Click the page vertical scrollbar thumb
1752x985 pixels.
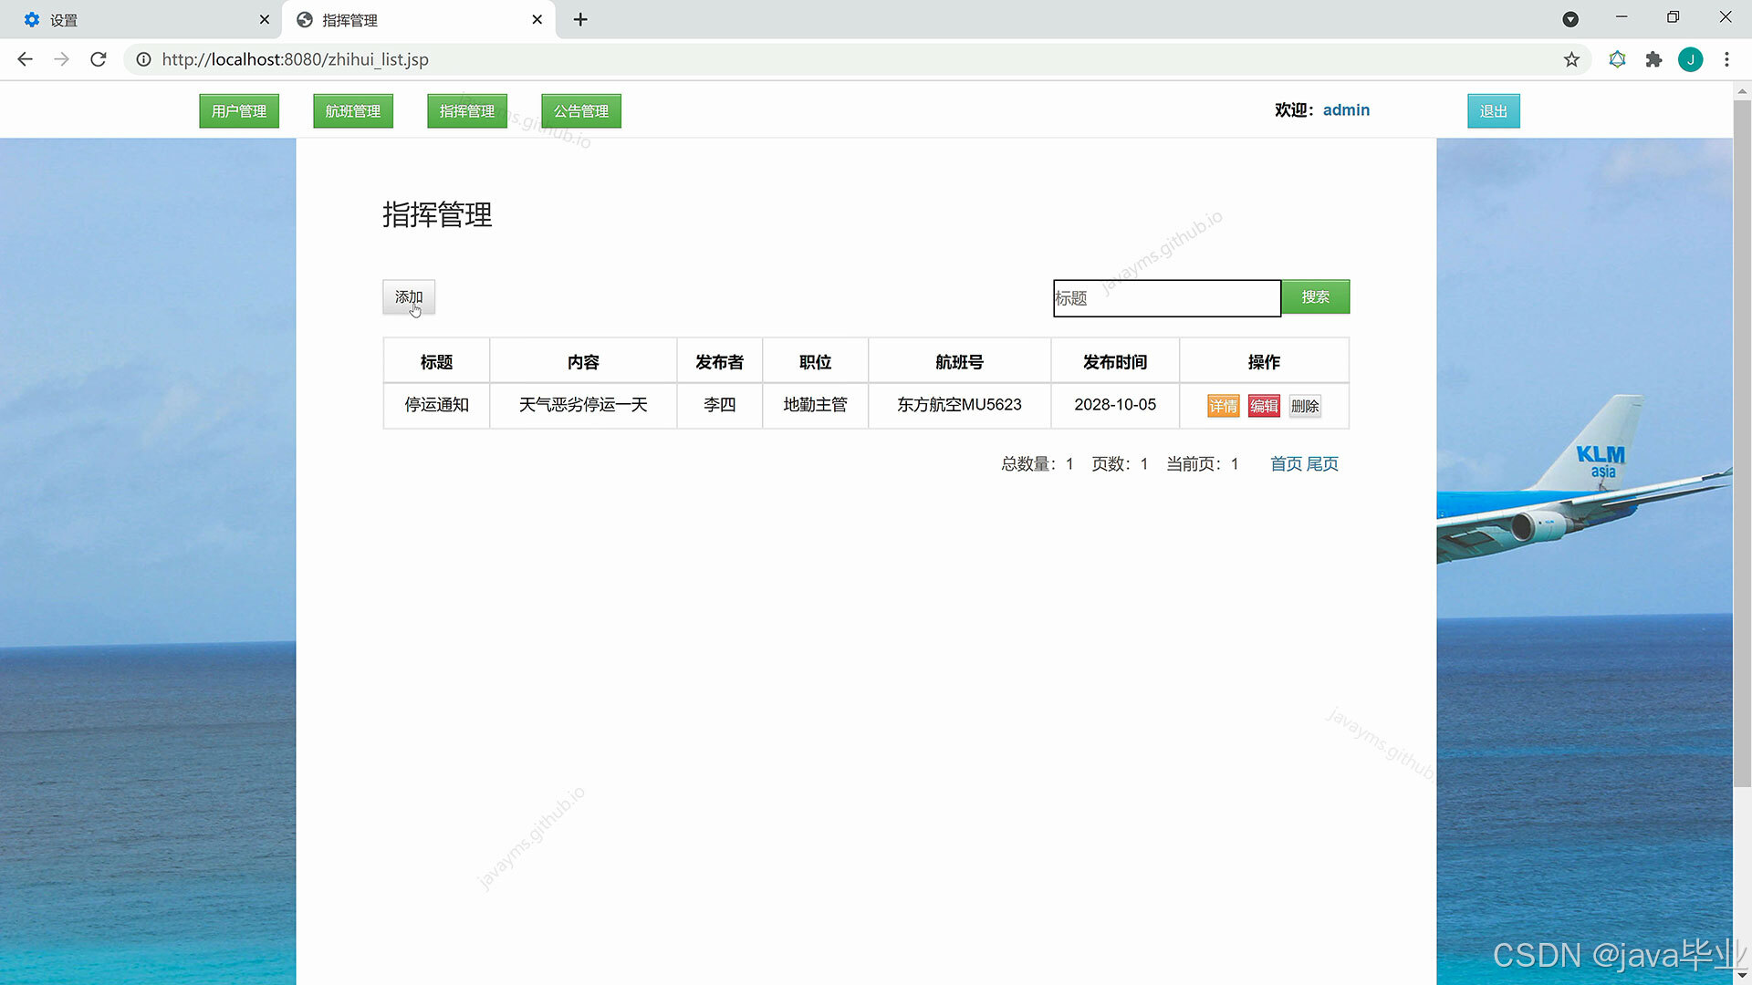click(x=1742, y=443)
